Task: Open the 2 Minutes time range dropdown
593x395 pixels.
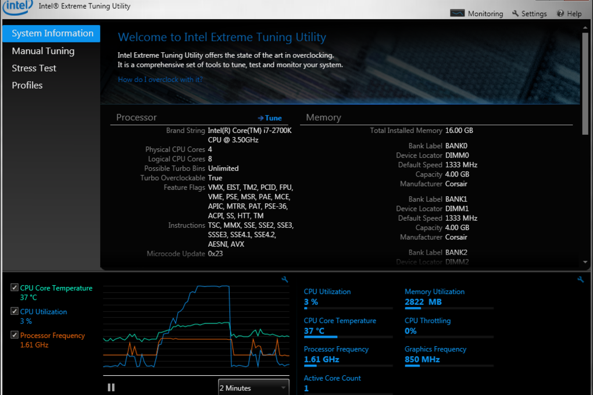Action: tap(253, 388)
